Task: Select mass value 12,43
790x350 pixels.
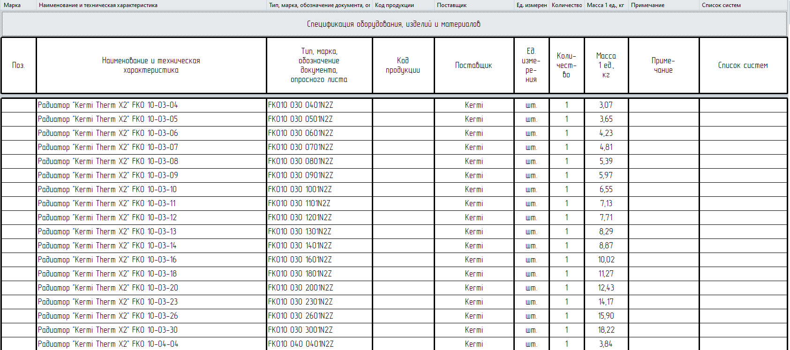Action: tap(606, 288)
